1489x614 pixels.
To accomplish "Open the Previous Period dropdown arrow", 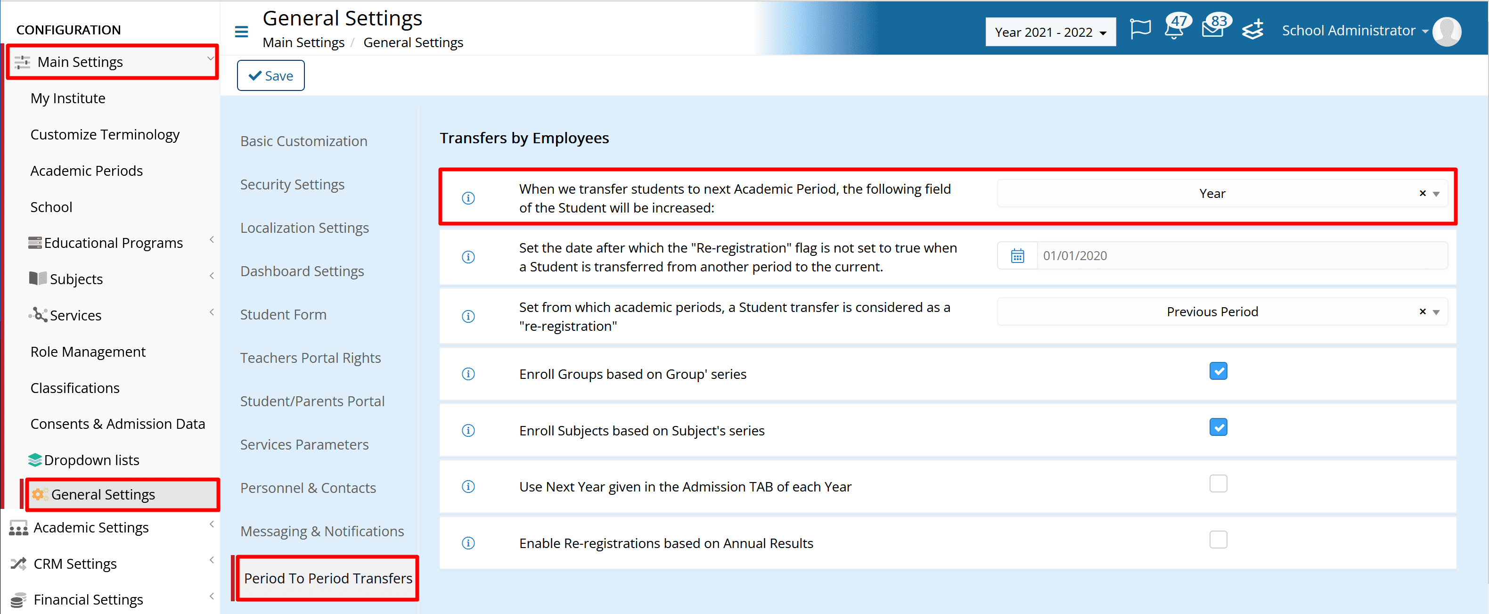I will tap(1436, 312).
